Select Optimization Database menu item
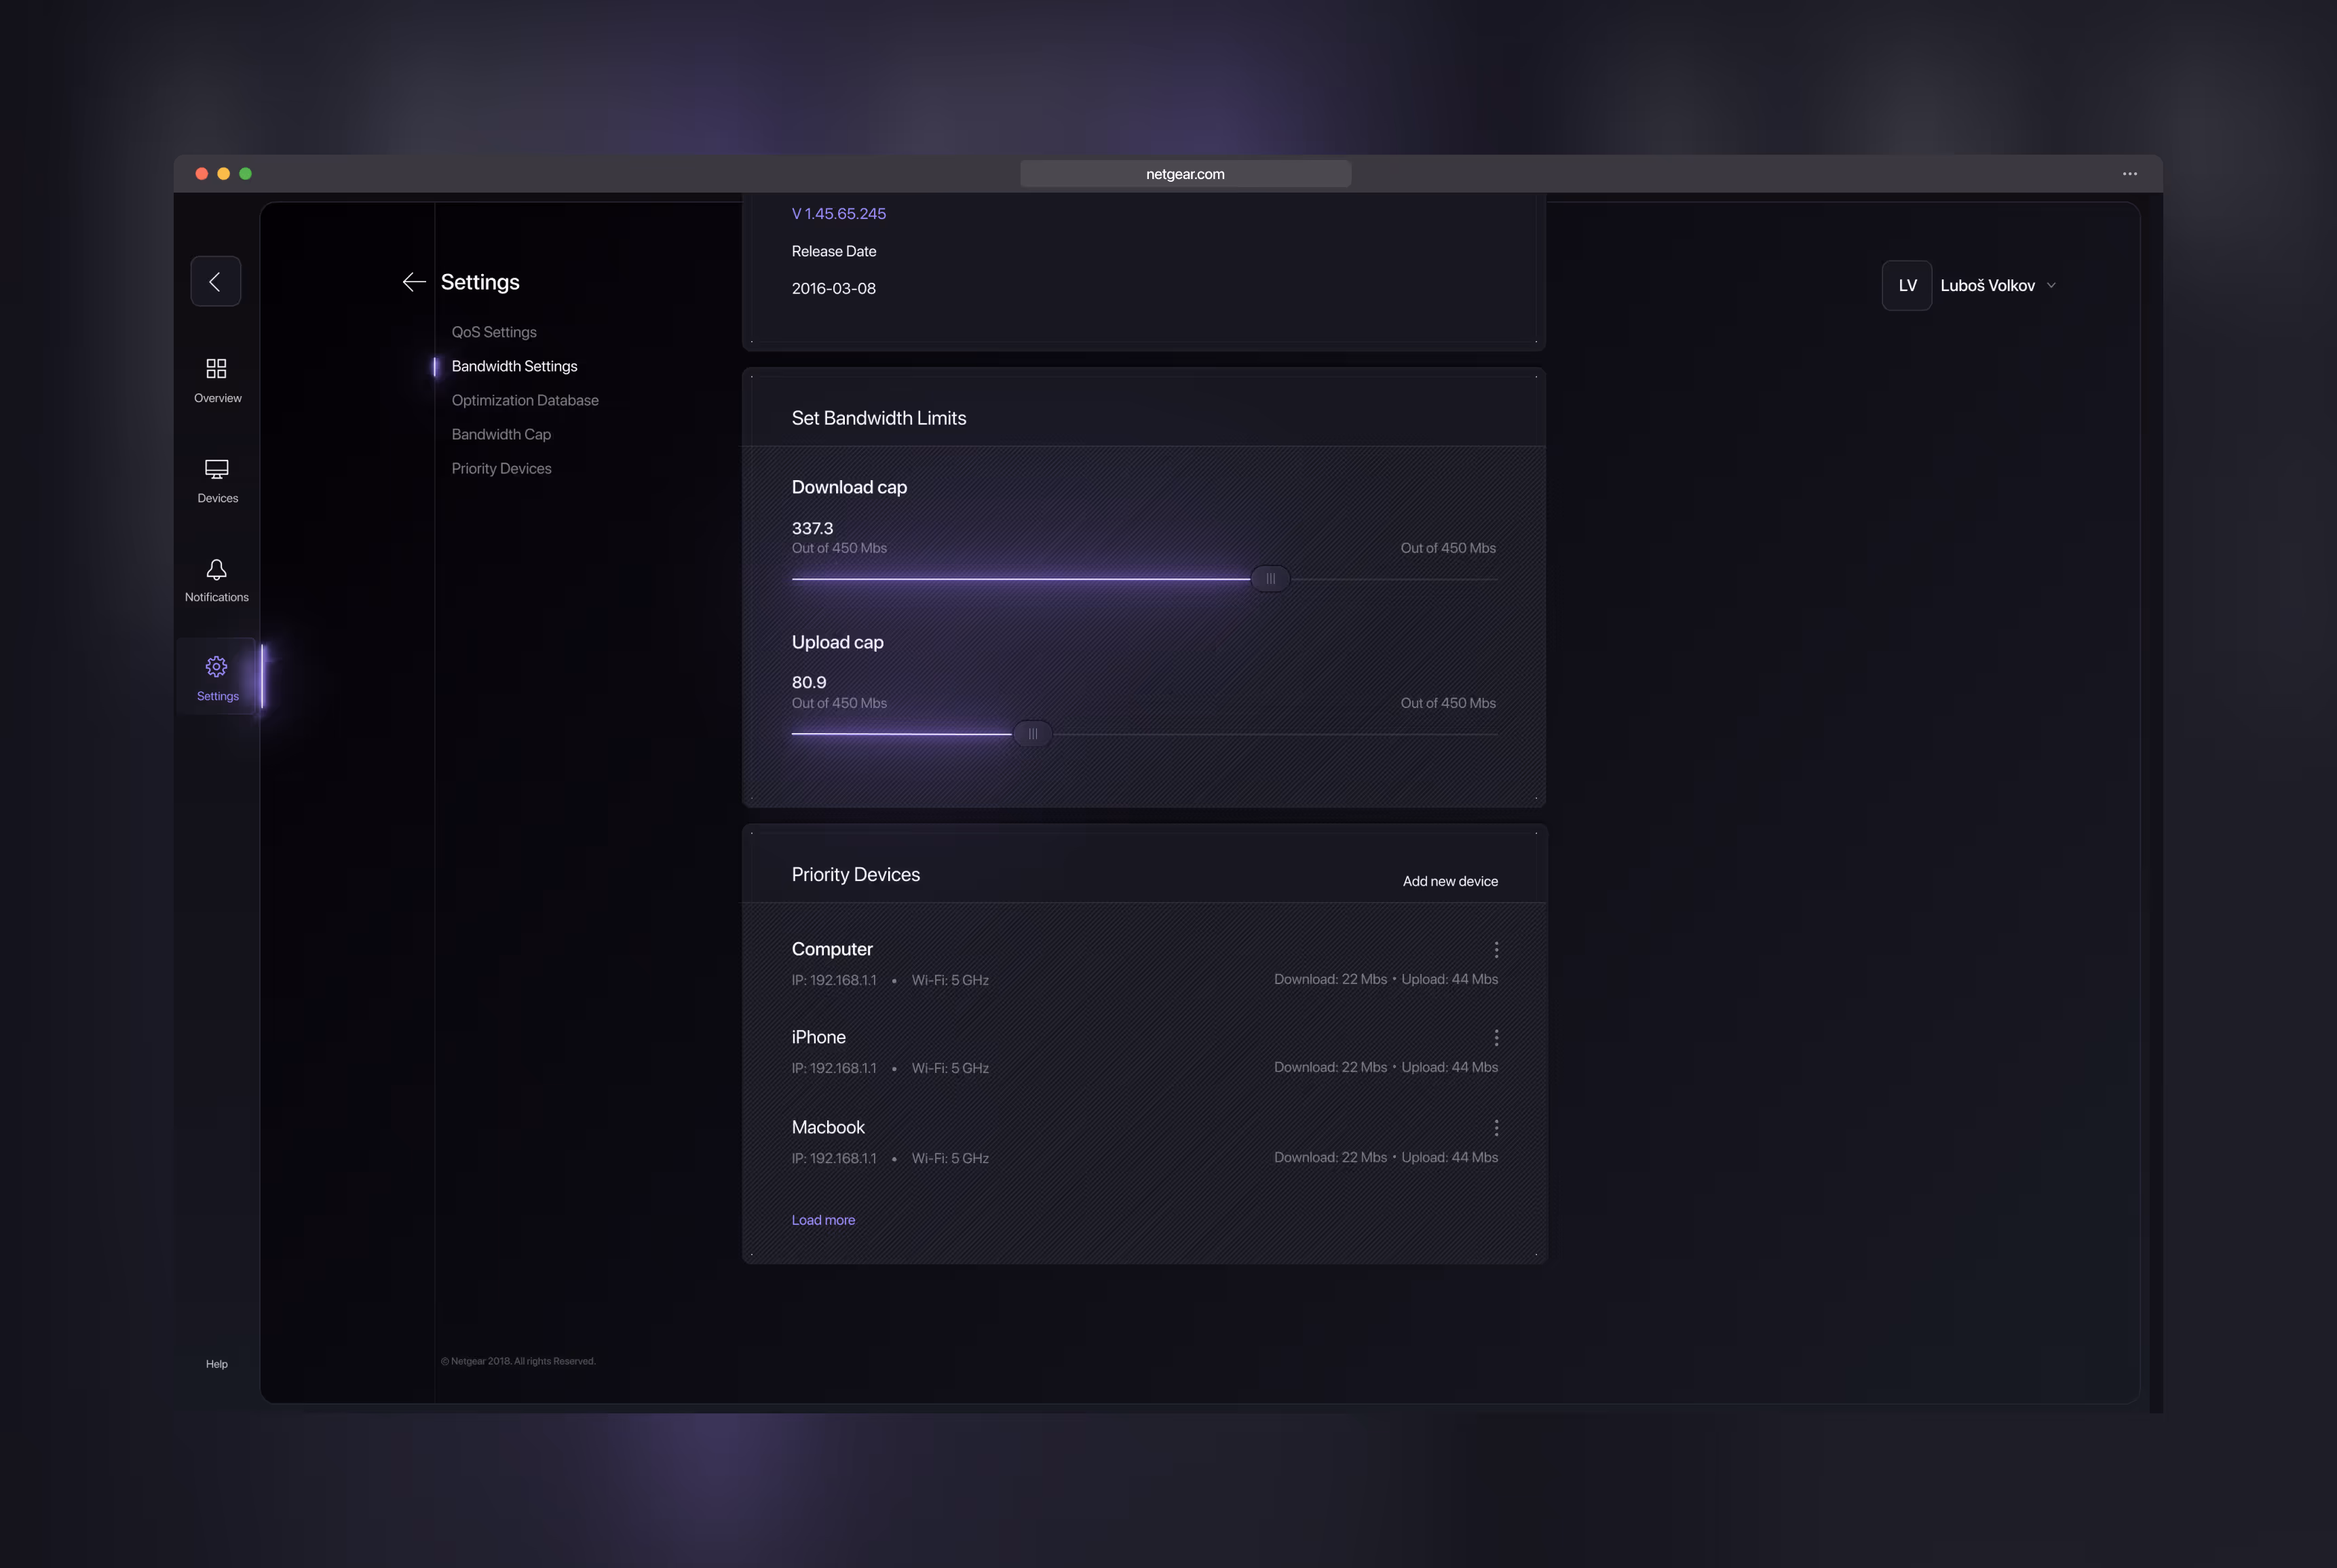The image size is (2337, 1568). 525,400
